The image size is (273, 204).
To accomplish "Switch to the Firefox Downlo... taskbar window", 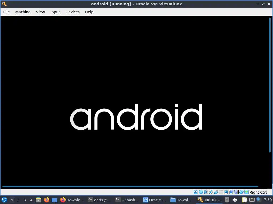I will click(x=72, y=200).
